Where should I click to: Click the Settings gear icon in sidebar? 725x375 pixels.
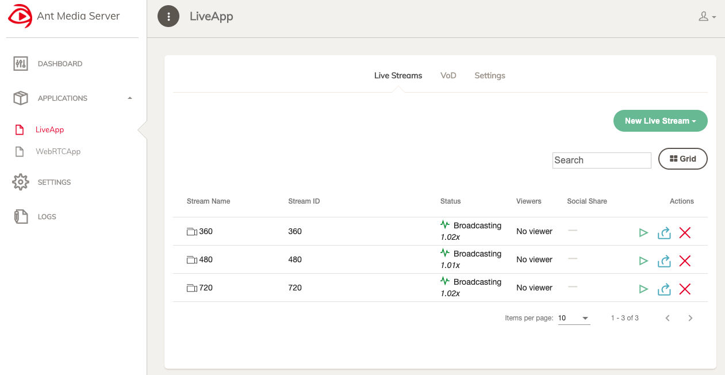tap(21, 182)
